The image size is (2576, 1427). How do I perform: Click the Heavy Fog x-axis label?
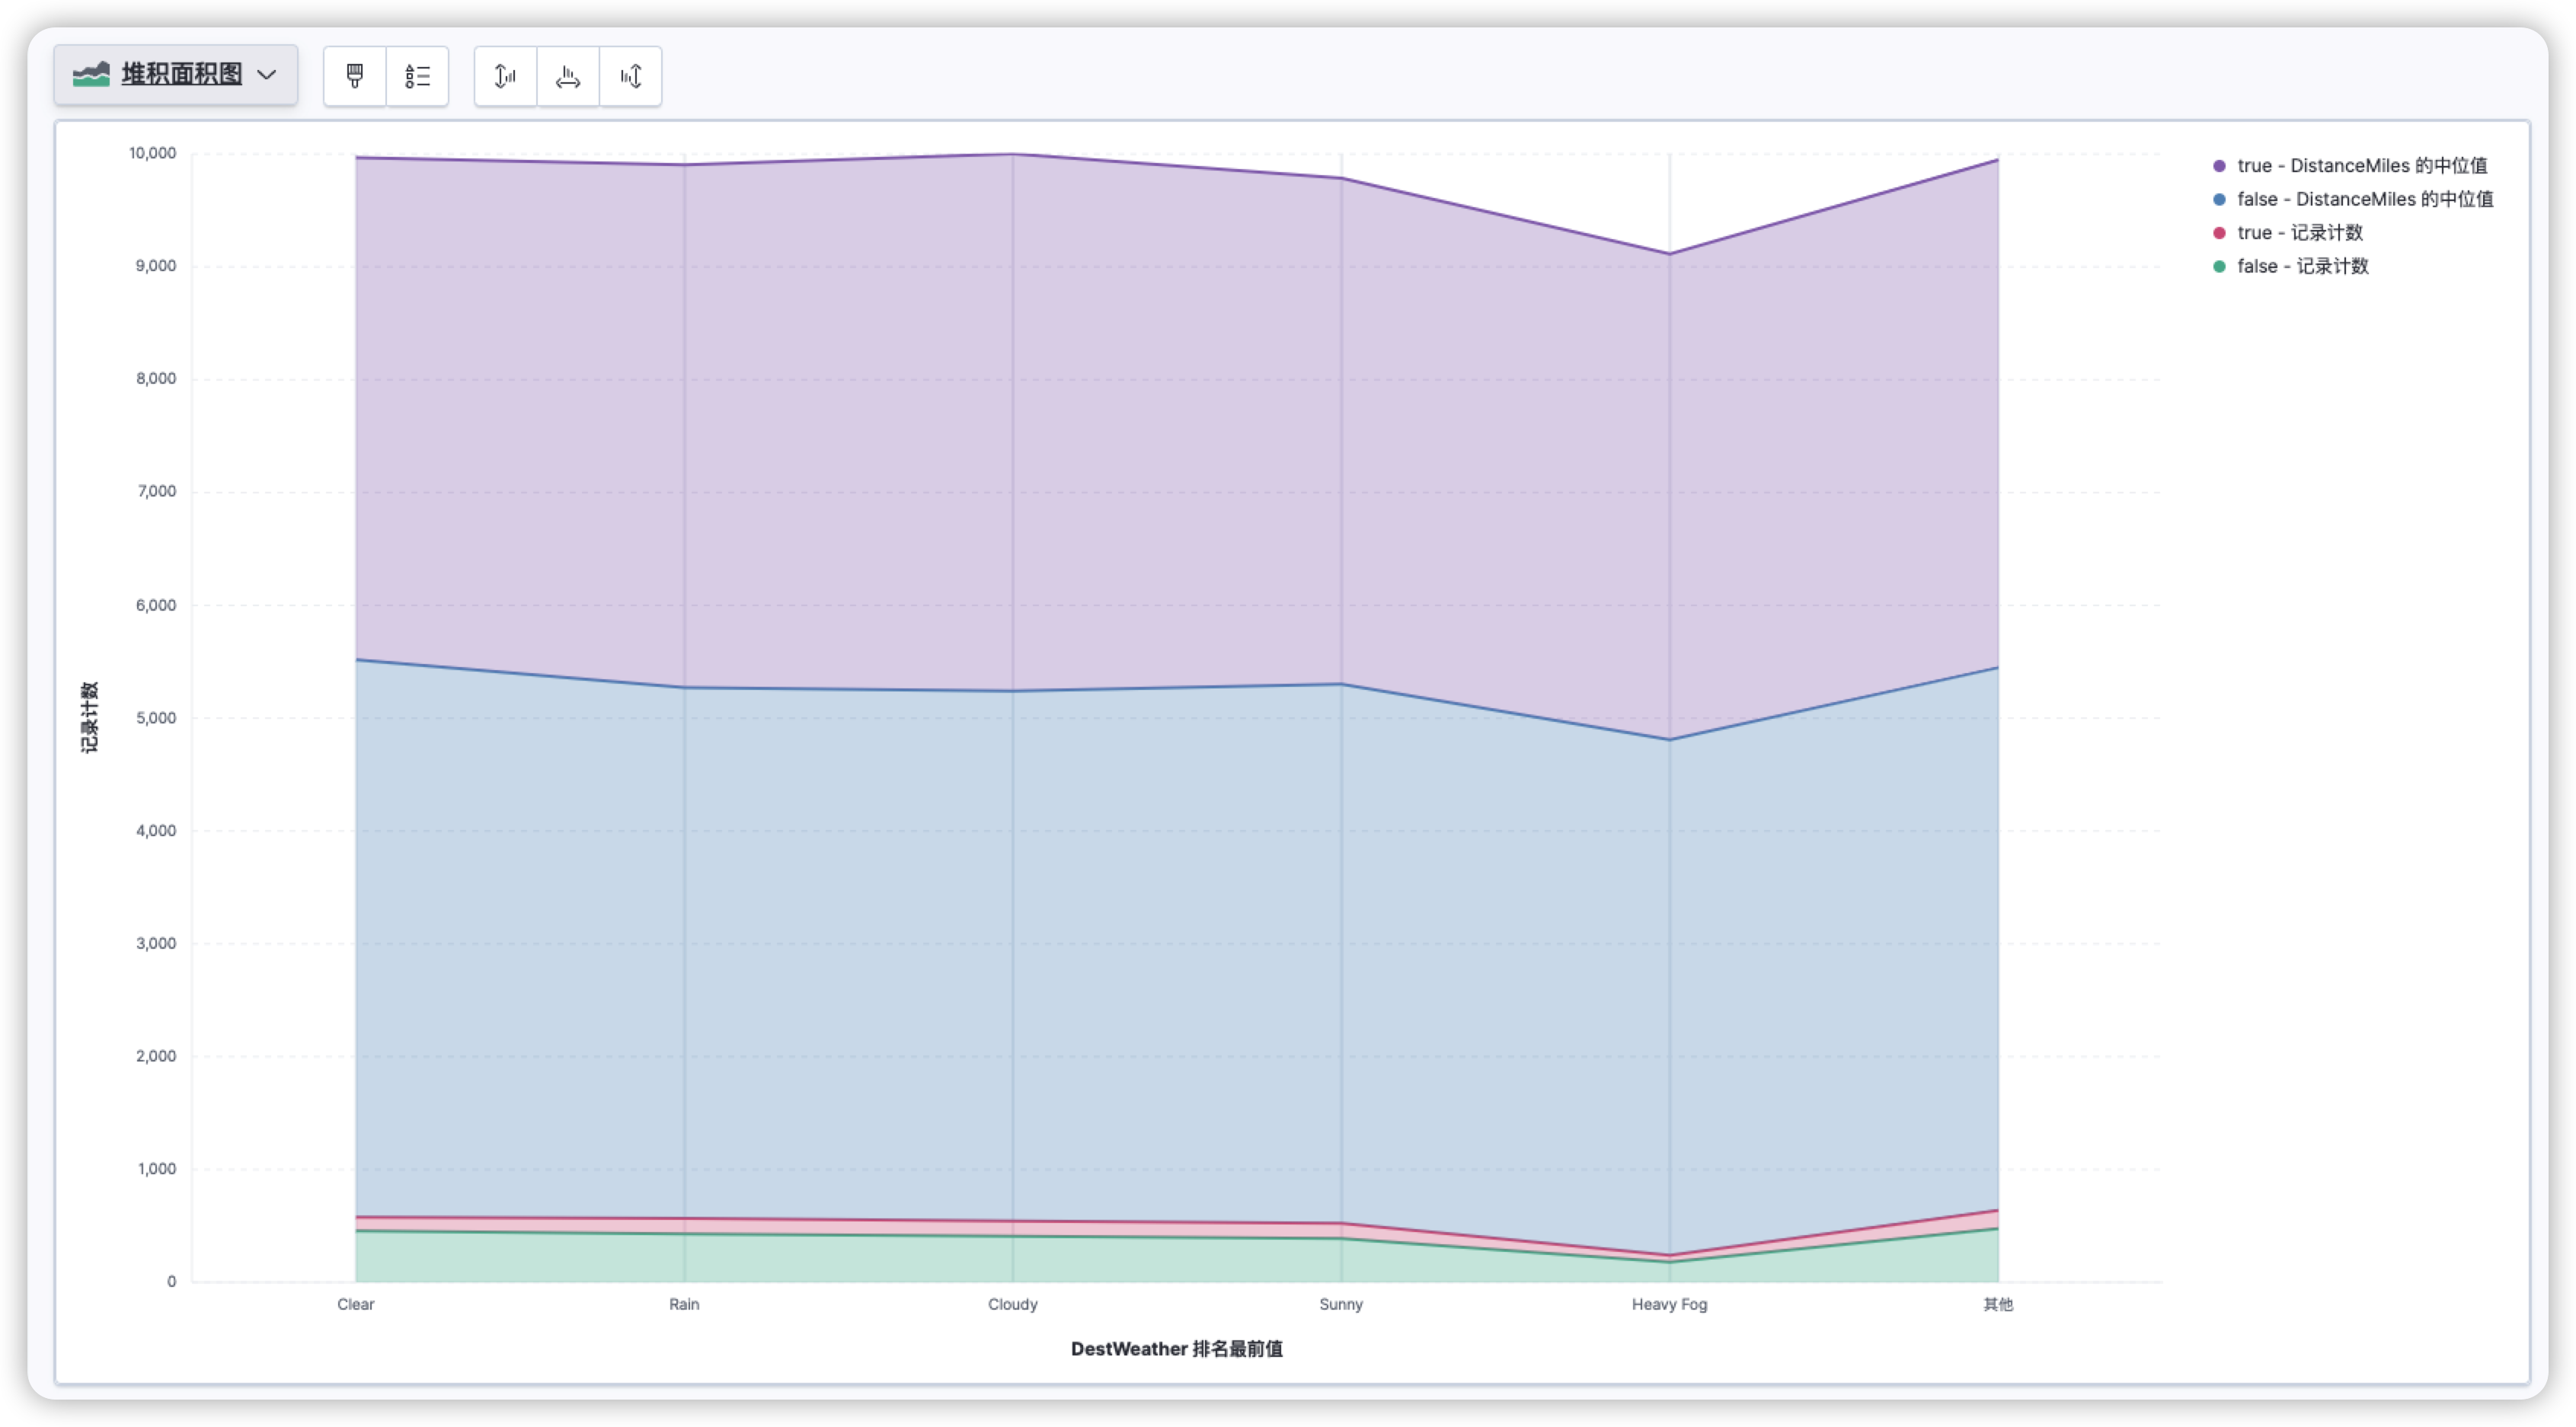tap(1669, 1304)
